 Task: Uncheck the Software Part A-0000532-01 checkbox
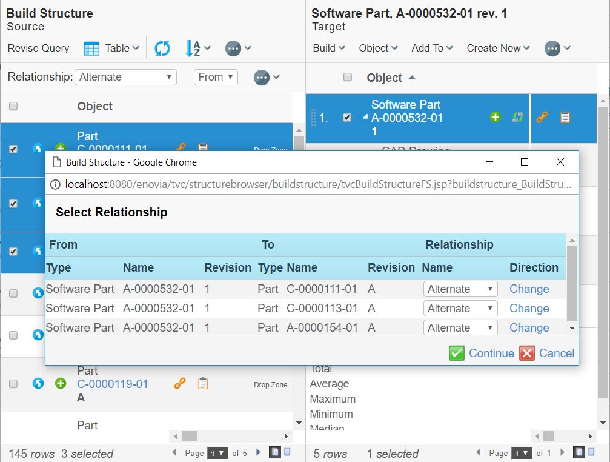[346, 118]
